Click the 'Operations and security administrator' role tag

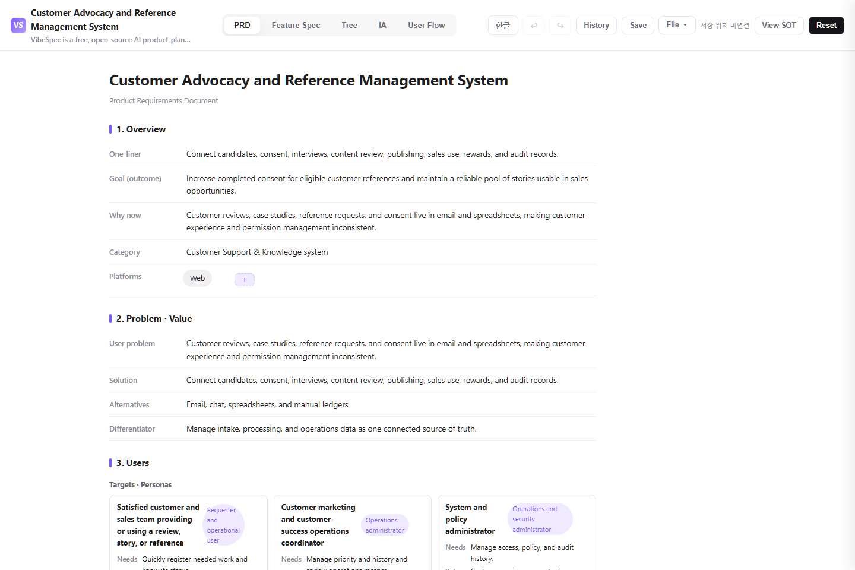coord(540,520)
